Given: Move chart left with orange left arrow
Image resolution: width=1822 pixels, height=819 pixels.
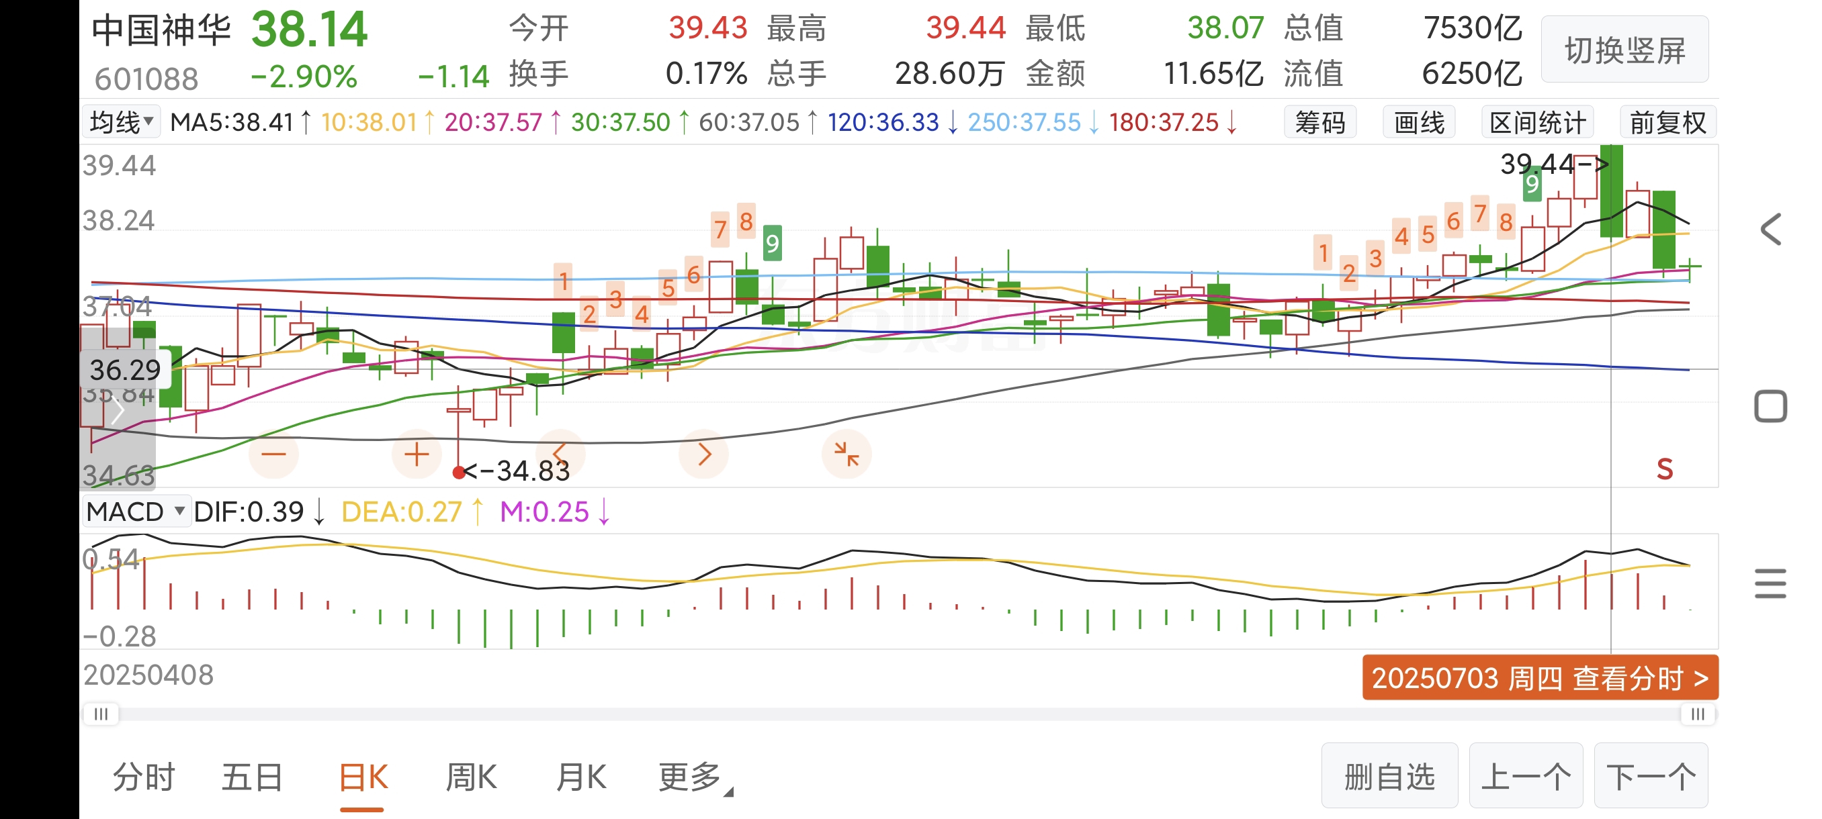Looking at the screenshot, I should point(560,454).
